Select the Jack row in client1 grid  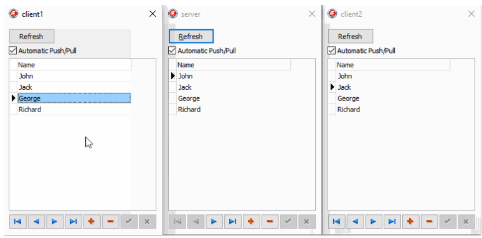(74, 87)
